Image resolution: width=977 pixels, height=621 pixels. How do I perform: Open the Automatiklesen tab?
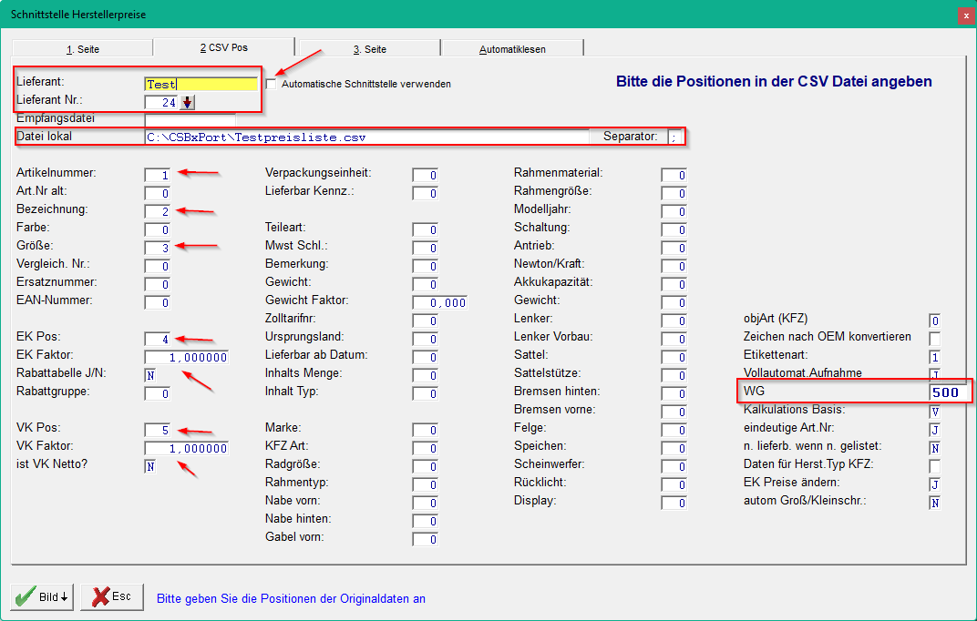click(x=512, y=48)
